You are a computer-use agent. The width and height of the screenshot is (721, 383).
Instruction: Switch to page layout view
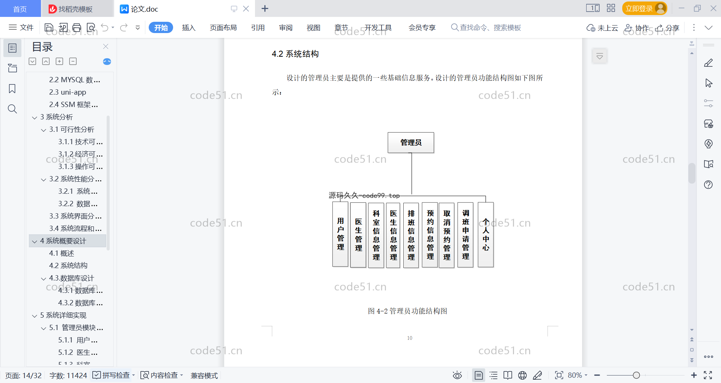pyautogui.click(x=479, y=375)
